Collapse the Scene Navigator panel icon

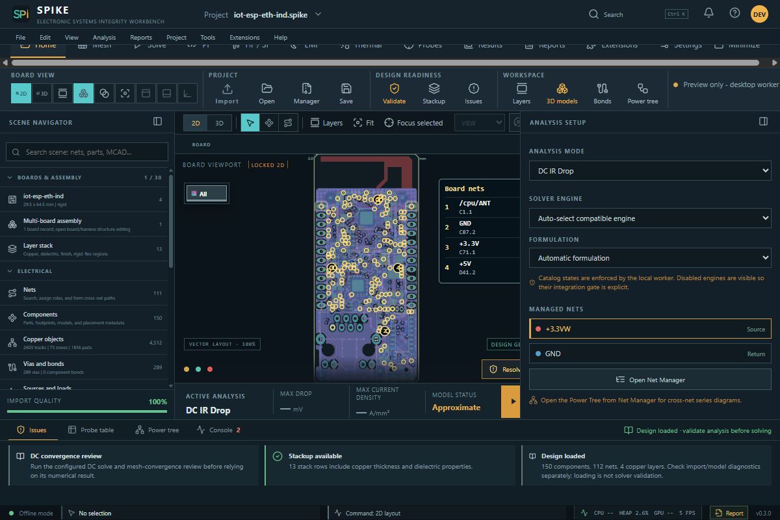point(157,122)
